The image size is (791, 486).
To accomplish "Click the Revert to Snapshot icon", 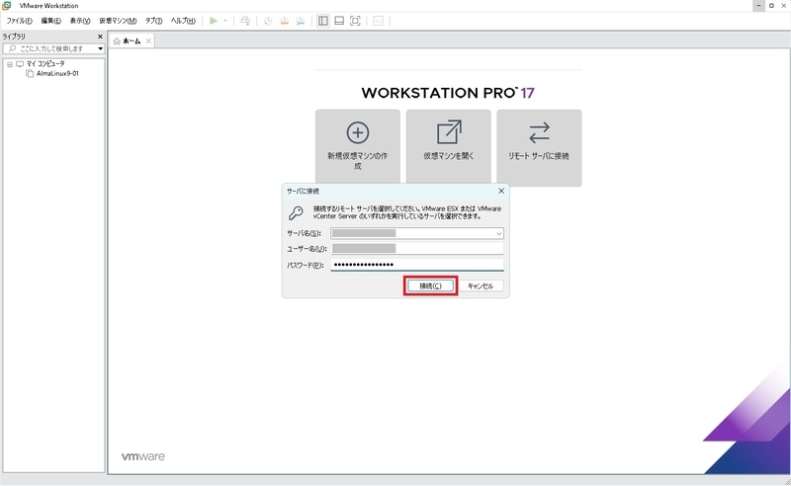I will click(285, 21).
